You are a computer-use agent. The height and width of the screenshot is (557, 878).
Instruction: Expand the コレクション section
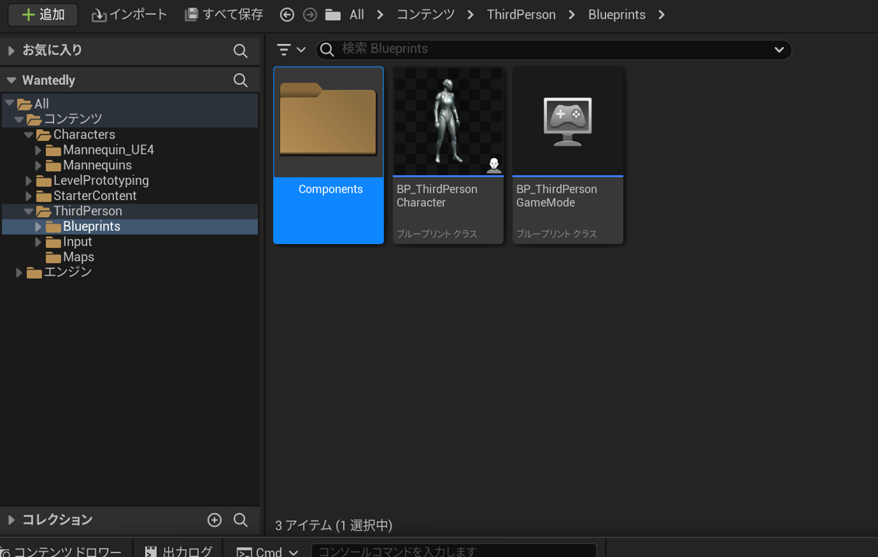(x=11, y=520)
